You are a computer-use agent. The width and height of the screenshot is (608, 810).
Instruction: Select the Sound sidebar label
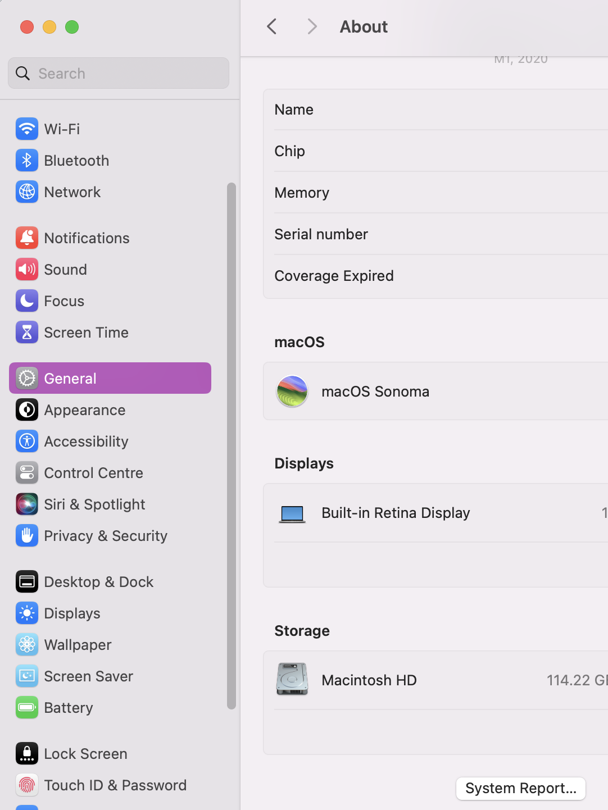pyautogui.click(x=66, y=270)
